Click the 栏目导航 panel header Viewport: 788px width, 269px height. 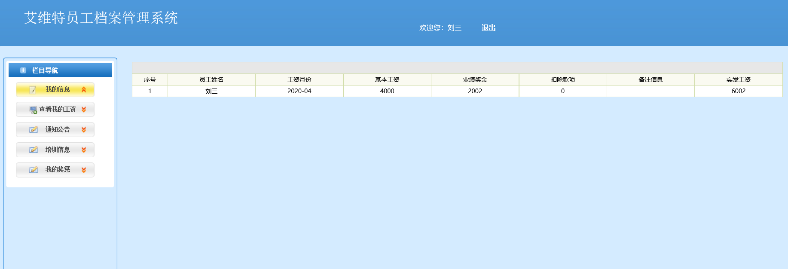pos(60,70)
